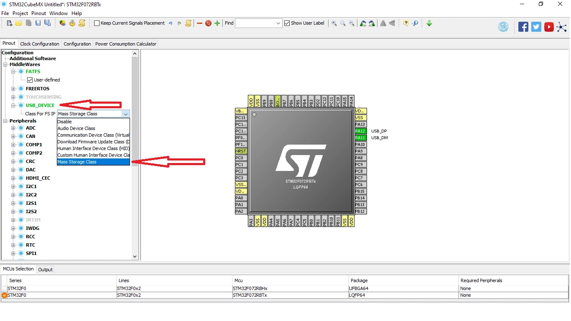571x321 pixels.
Task: Open the YouTube link icon
Action: click(x=549, y=27)
